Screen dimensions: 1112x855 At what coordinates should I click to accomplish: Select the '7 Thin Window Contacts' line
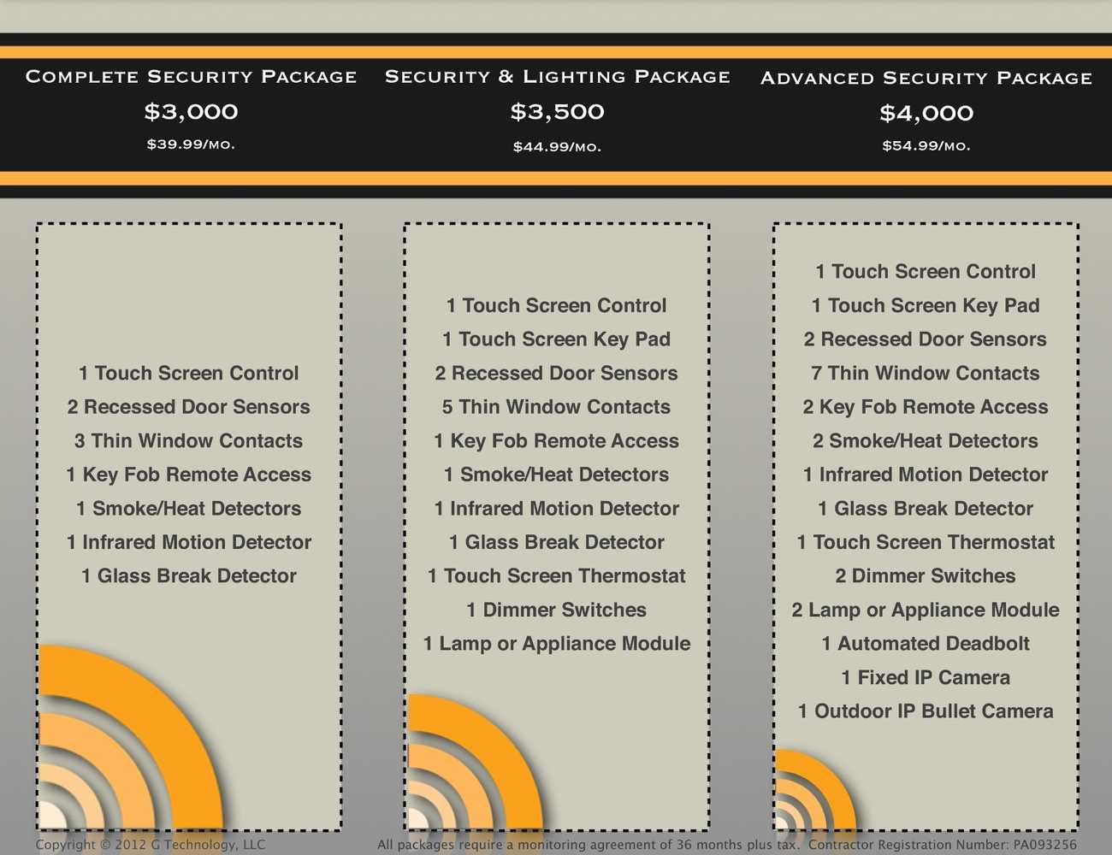tap(926, 374)
